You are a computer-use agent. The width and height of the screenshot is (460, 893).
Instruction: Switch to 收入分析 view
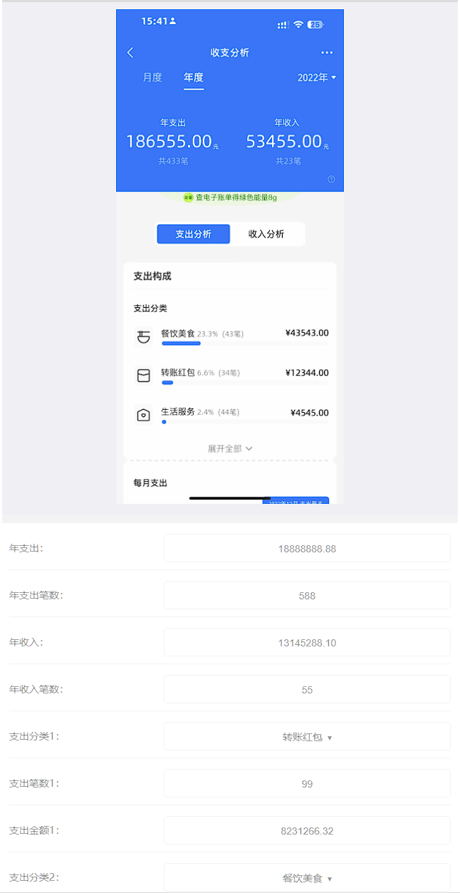pos(266,234)
